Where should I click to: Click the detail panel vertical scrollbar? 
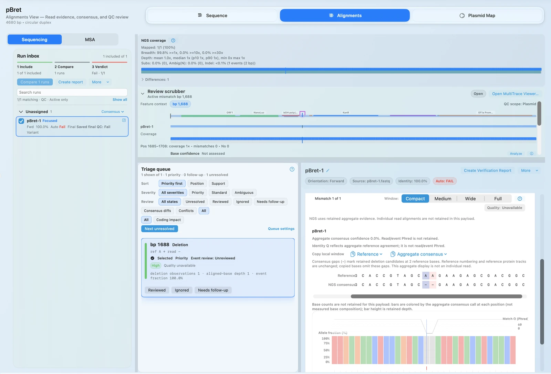[542, 301]
